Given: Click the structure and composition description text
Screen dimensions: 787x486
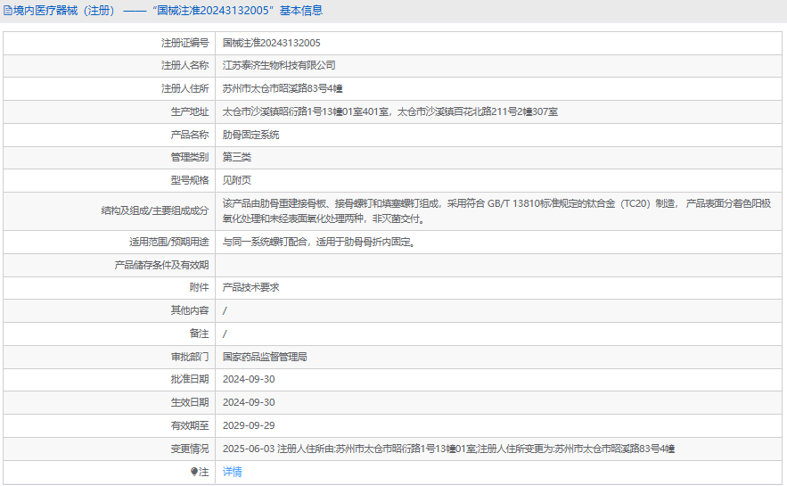Looking at the screenshot, I should coord(496,210).
